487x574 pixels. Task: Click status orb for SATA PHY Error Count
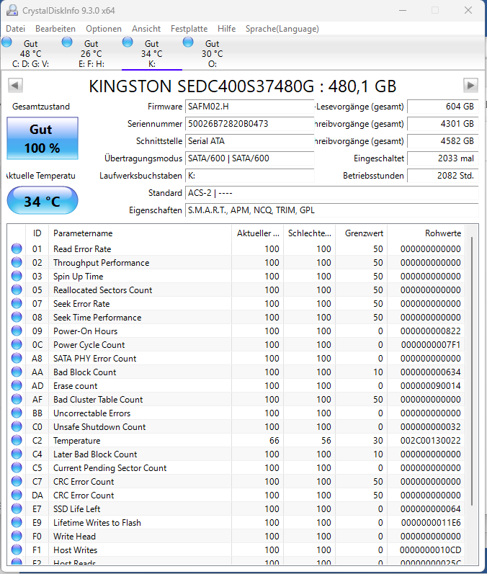click(x=17, y=358)
